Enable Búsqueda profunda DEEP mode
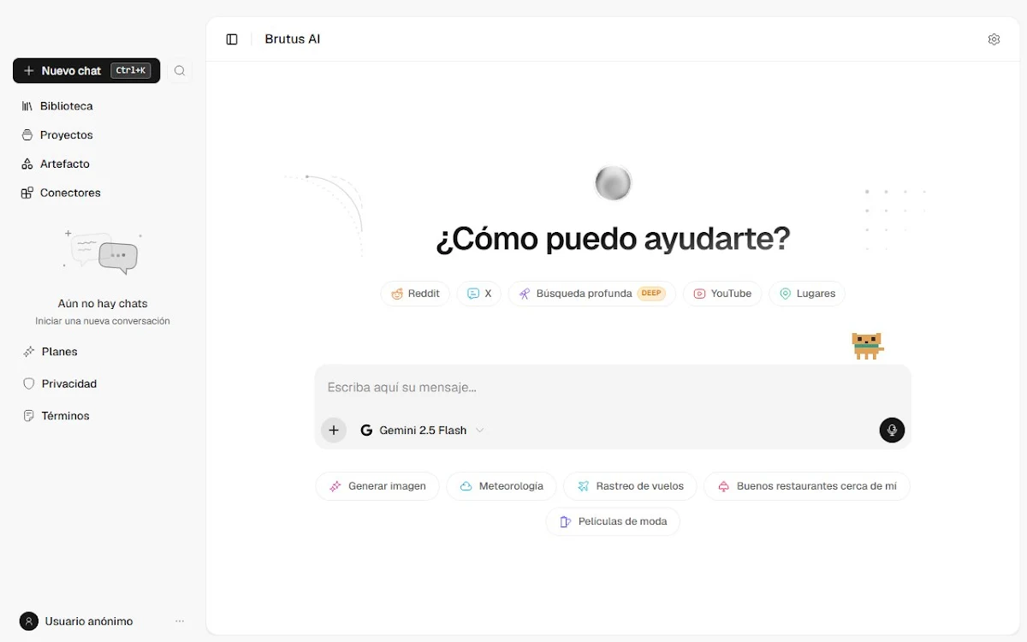1027x642 pixels. [x=591, y=294]
